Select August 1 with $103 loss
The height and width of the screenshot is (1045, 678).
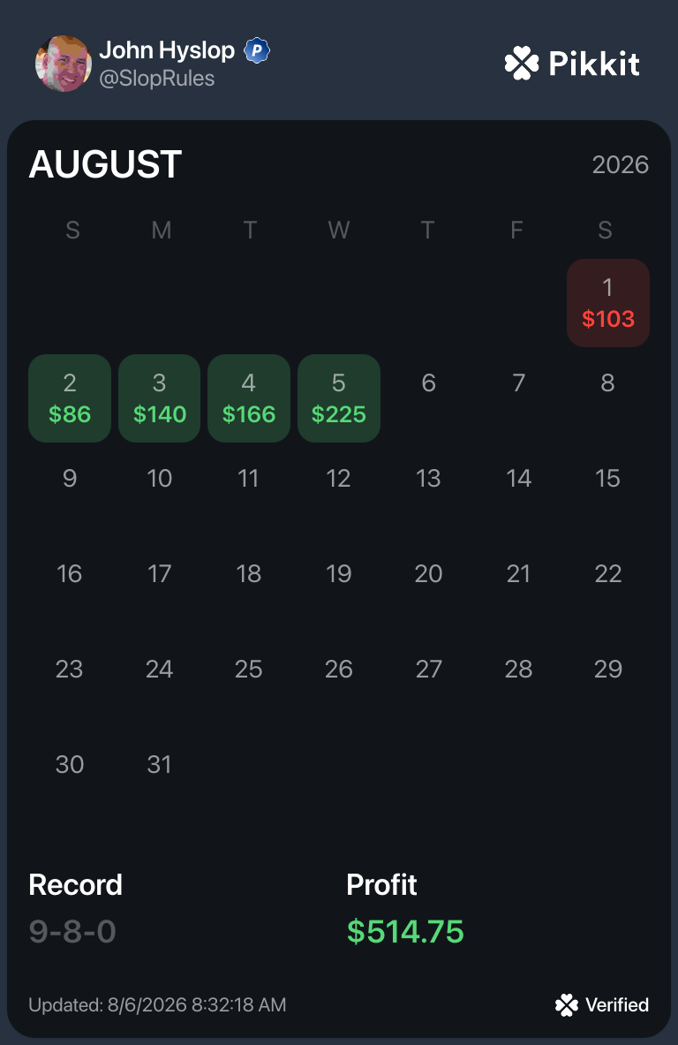coord(608,303)
